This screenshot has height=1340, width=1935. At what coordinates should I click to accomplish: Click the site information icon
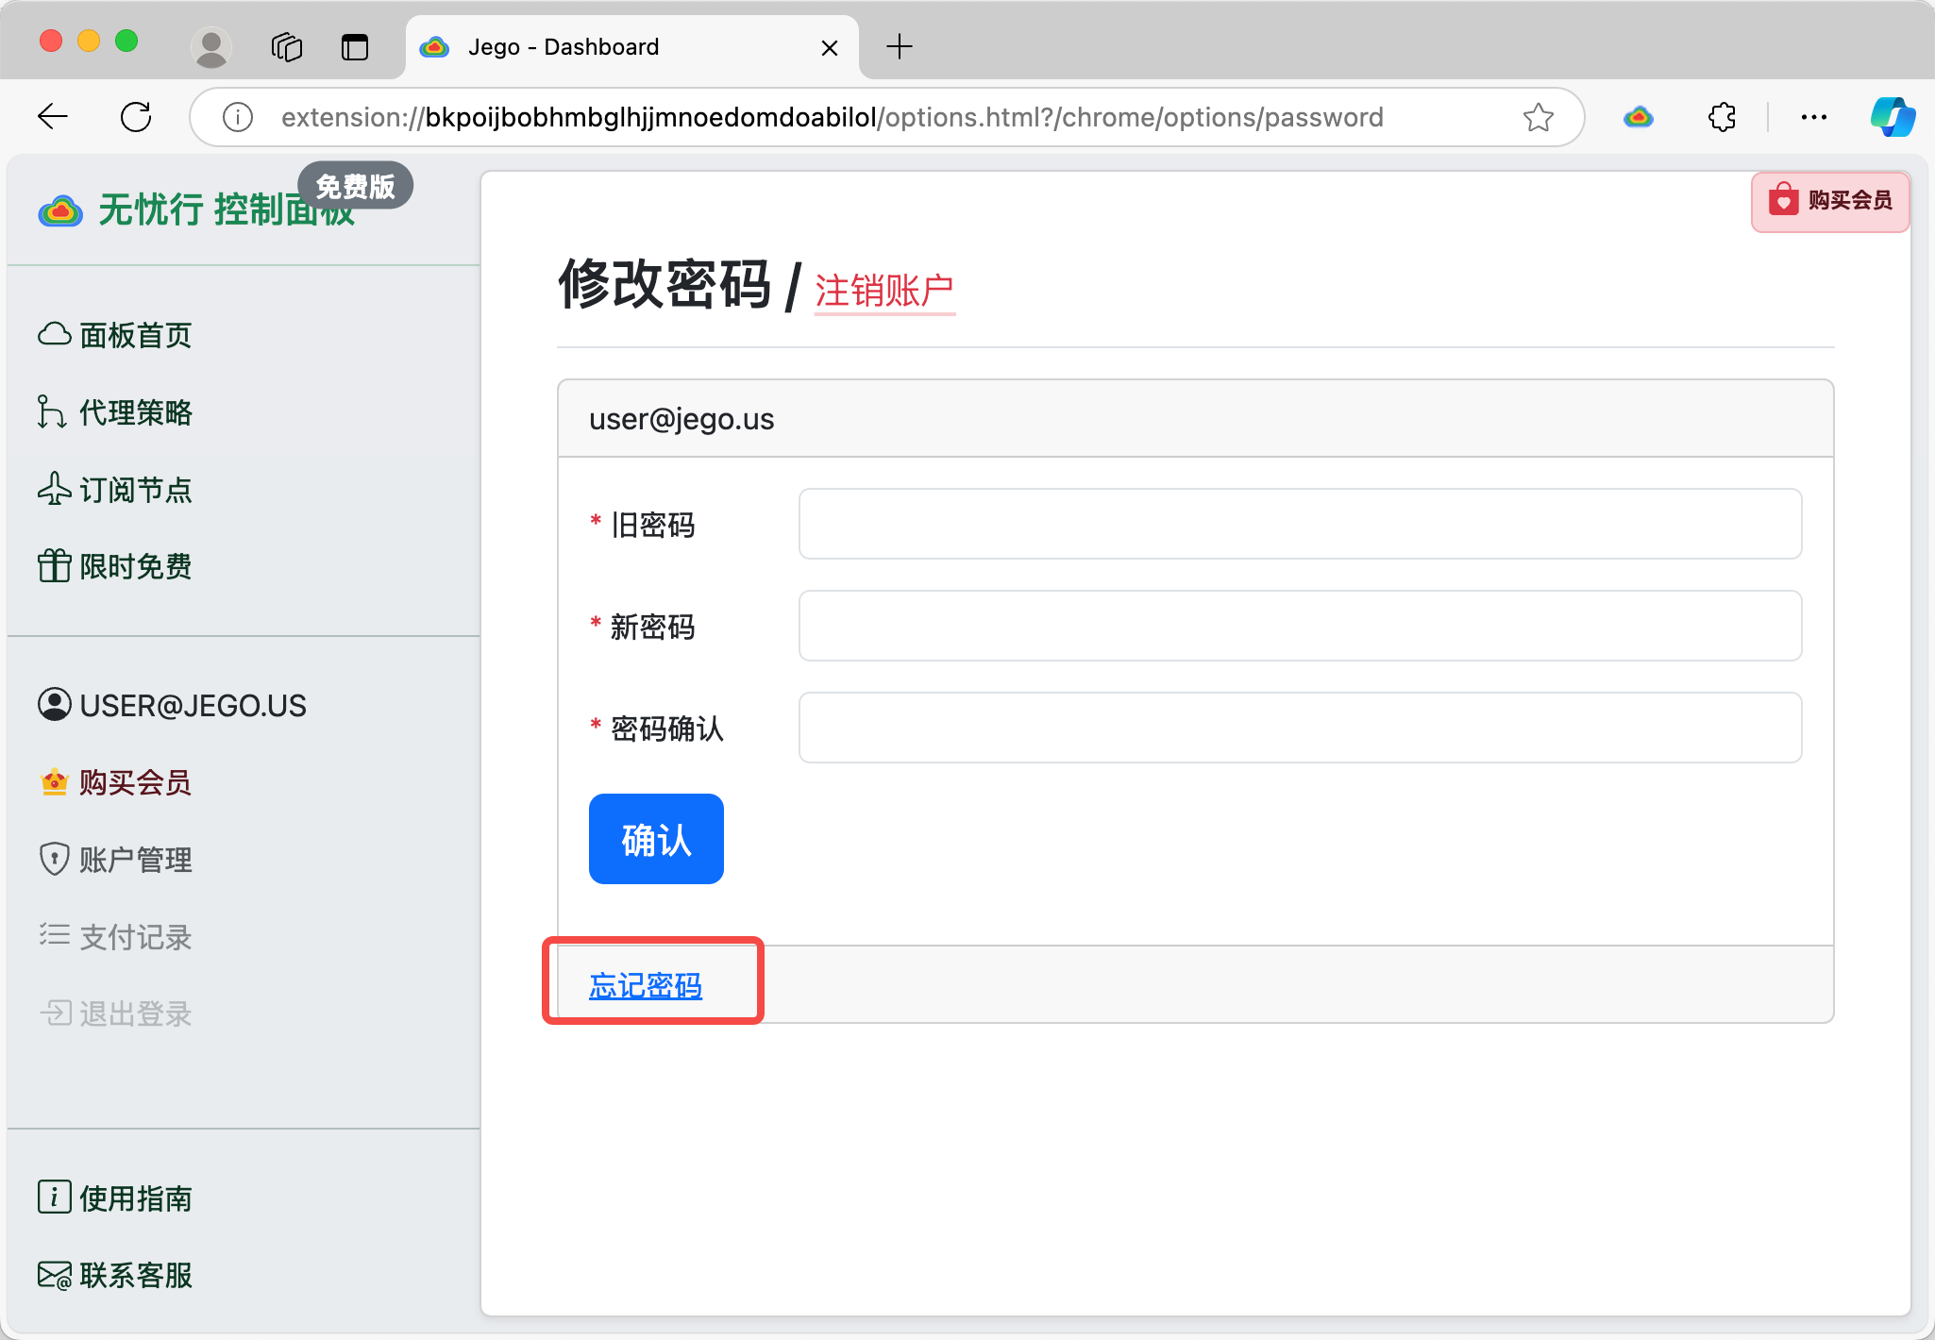pos(237,117)
